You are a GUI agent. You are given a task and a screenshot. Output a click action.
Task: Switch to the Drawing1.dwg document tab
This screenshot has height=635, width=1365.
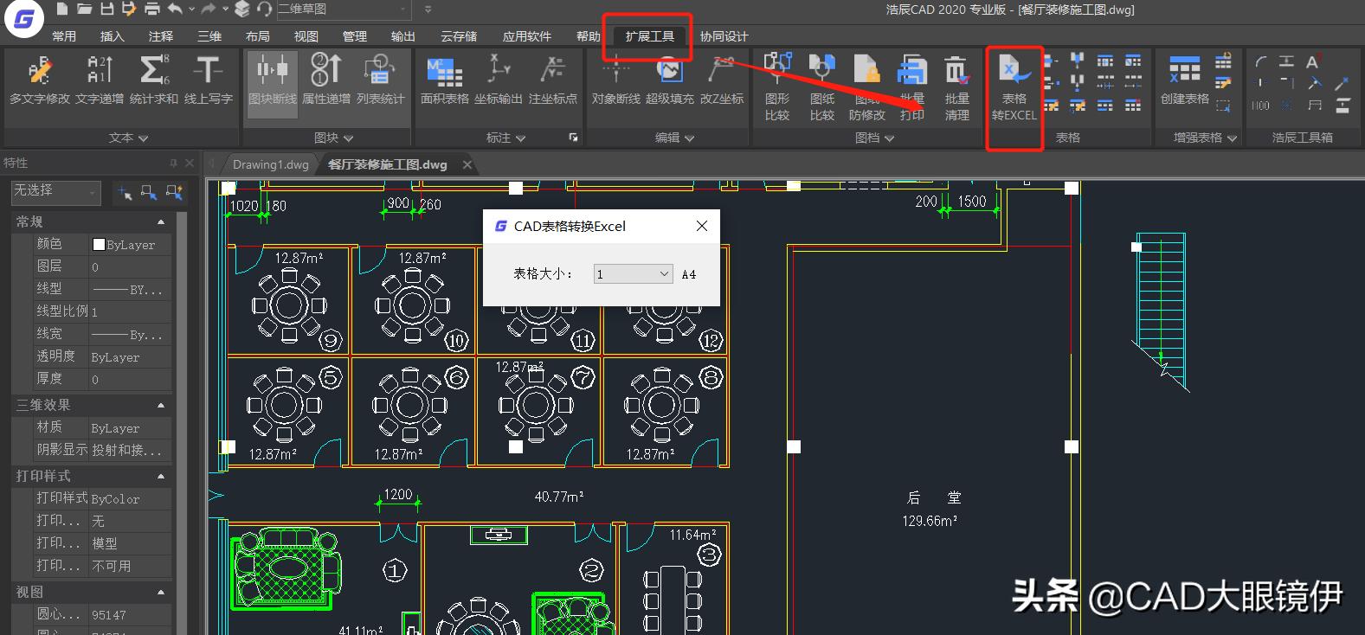[270, 164]
